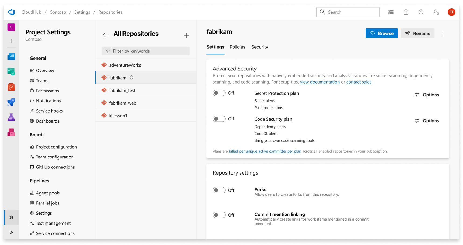Select the fabrikam_web repository

point(122,103)
